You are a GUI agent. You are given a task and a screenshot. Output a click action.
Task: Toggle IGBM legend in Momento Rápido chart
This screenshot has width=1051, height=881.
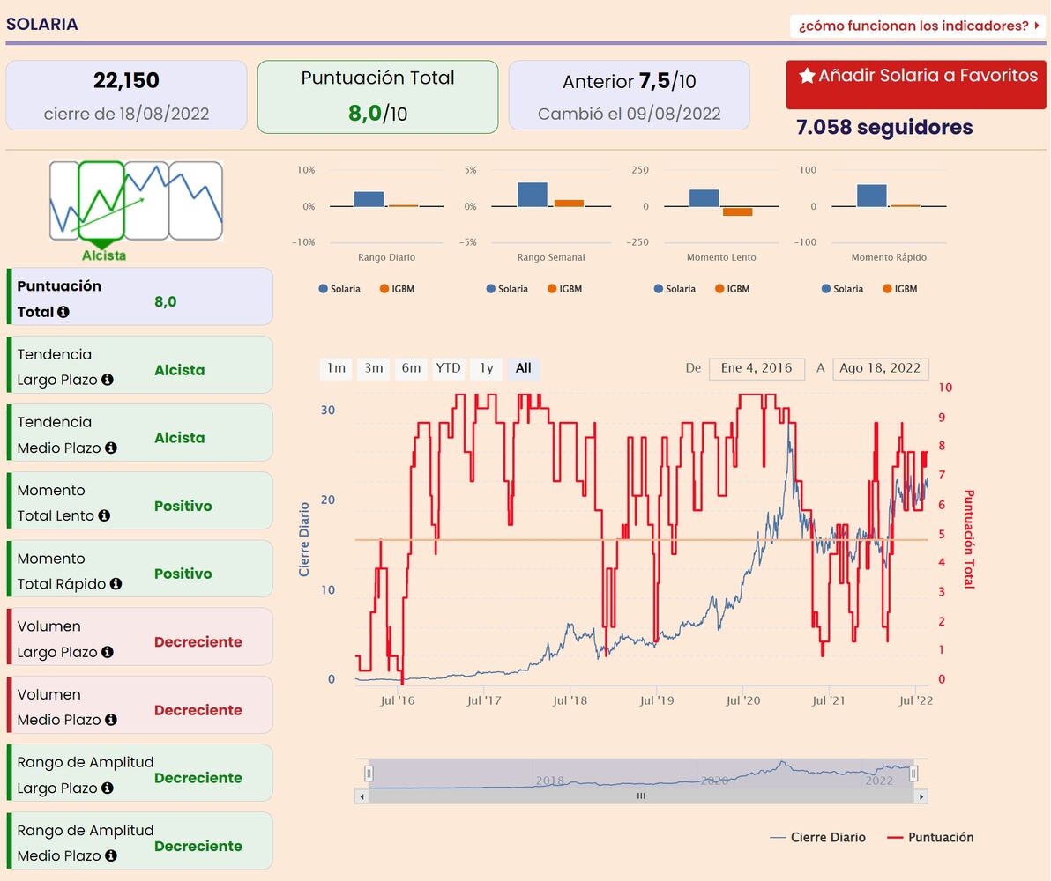coord(899,290)
